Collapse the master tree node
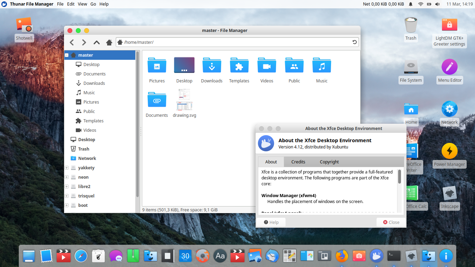This screenshot has width=475, height=267. 67,55
